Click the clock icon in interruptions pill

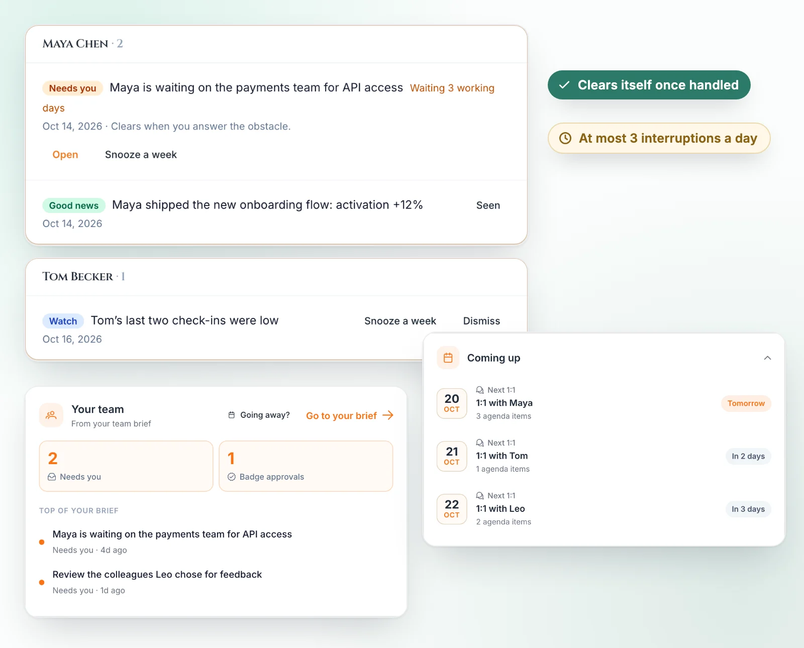pyautogui.click(x=565, y=138)
